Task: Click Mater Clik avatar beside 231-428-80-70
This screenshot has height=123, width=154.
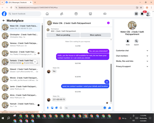Action: (49, 100)
